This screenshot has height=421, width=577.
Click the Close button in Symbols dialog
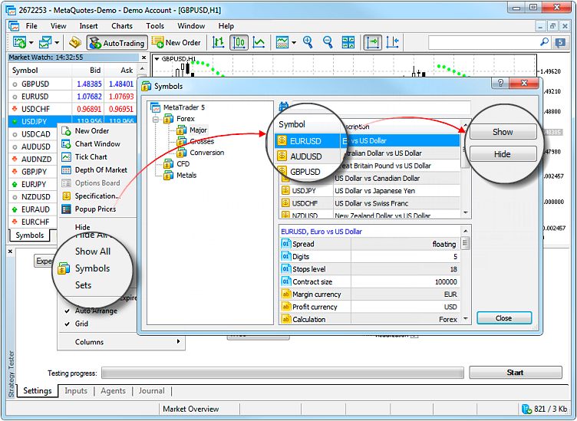click(x=504, y=318)
